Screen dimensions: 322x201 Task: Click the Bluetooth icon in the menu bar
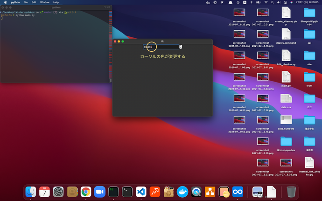click(251, 2)
